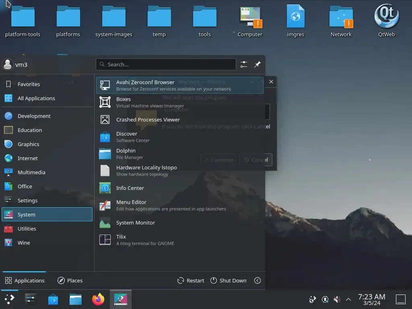Open the Wine category
This screenshot has height=309, width=412.
click(47, 243)
